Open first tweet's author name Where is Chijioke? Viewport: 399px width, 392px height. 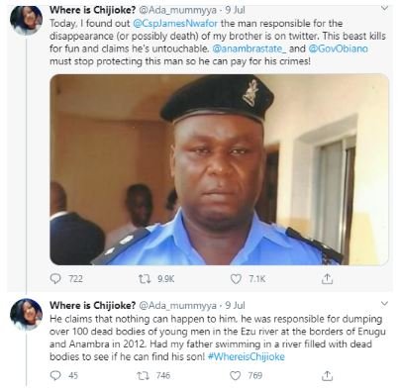click(x=92, y=10)
